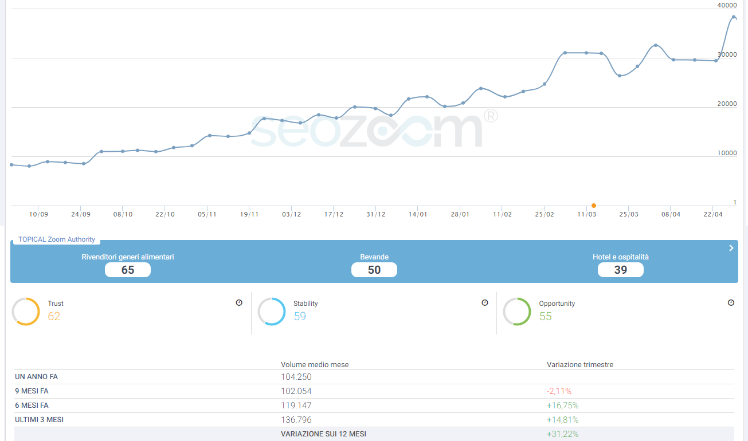Click the 25/02 date label on axis
Image resolution: width=748 pixels, height=441 pixels.
(x=545, y=214)
